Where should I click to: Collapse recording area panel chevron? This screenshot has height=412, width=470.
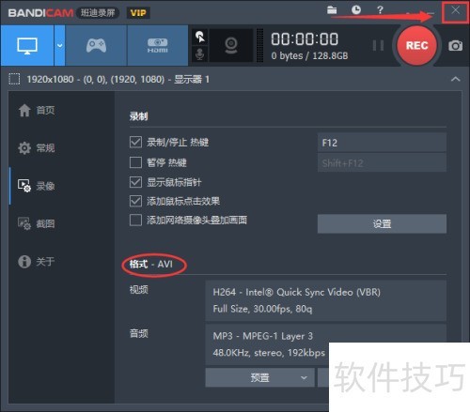[456, 79]
